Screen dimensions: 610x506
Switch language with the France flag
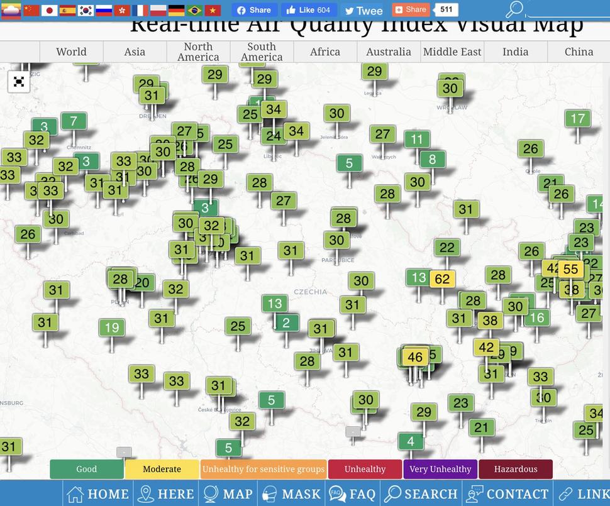140,11
